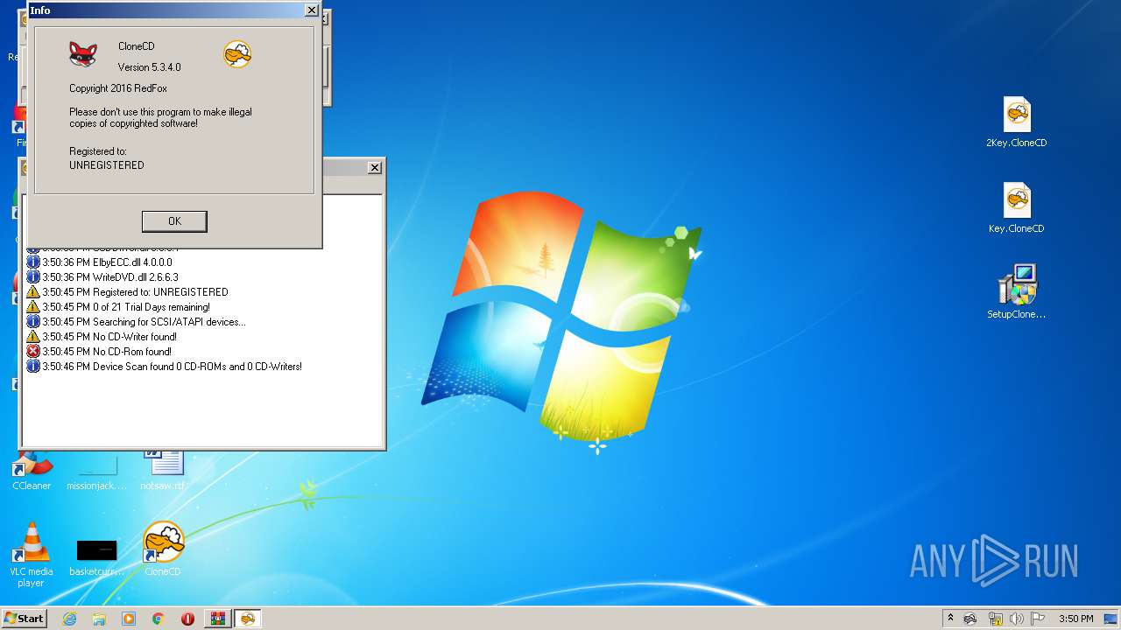The image size is (1121, 630).
Task: Click info icon beside 'Searching for SCSI/ATAPI'
Action: point(33,322)
